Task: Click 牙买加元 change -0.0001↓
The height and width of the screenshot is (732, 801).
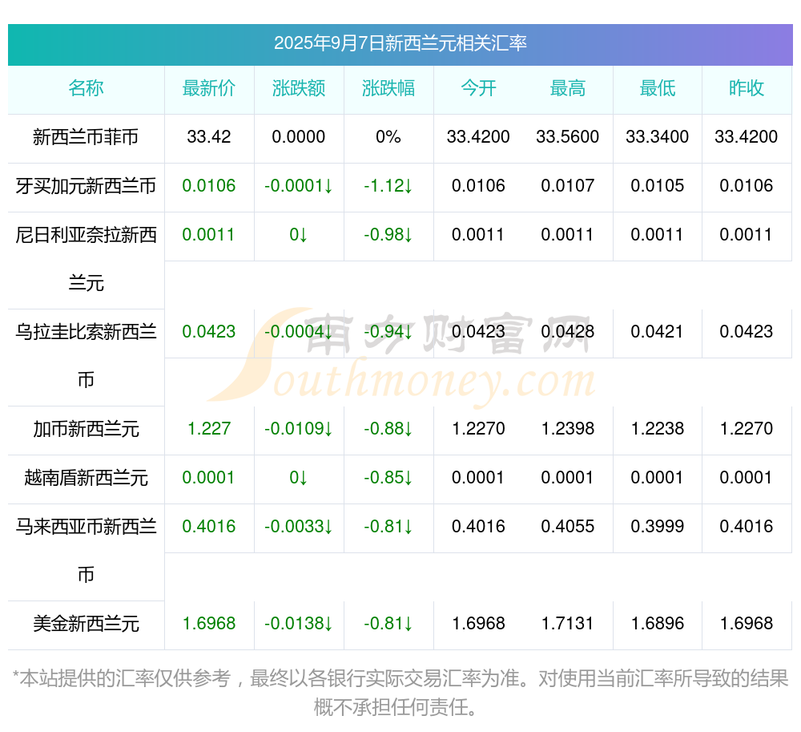Action: [298, 186]
